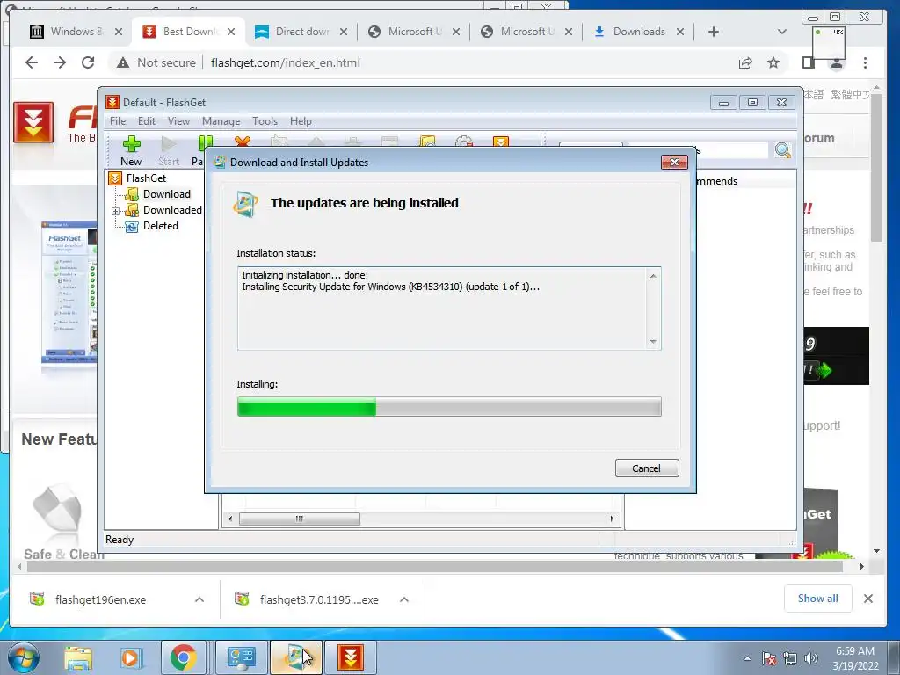Click the magnifier search icon in FlashGet
The width and height of the screenshot is (900, 675).
tap(783, 150)
